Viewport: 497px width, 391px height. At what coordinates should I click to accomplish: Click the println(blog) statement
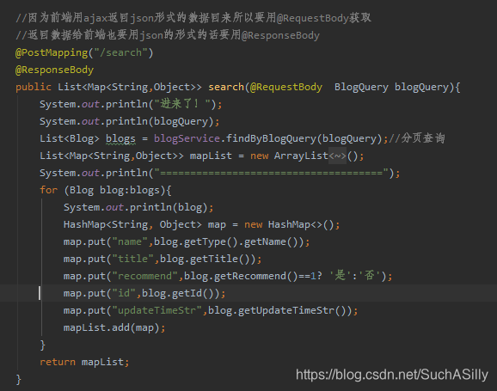tap(138, 207)
